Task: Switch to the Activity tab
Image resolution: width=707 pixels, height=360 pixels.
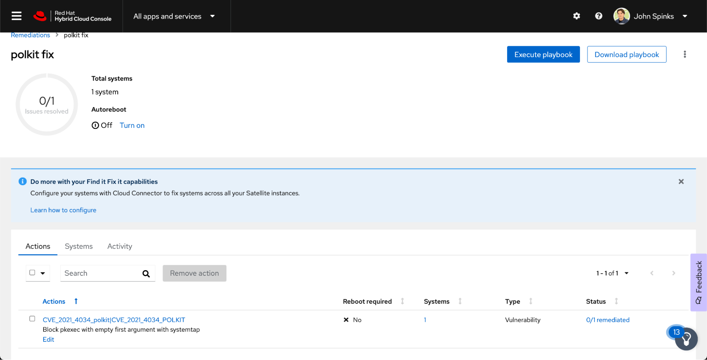Action: point(120,246)
